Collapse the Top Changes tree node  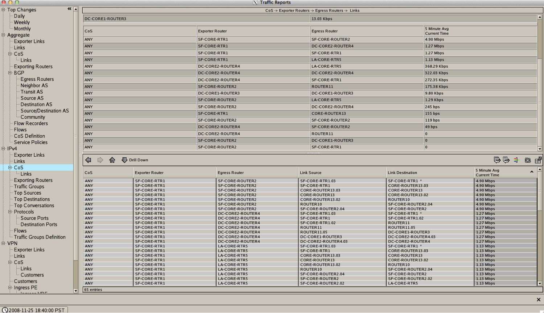click(x=3, y=10)
